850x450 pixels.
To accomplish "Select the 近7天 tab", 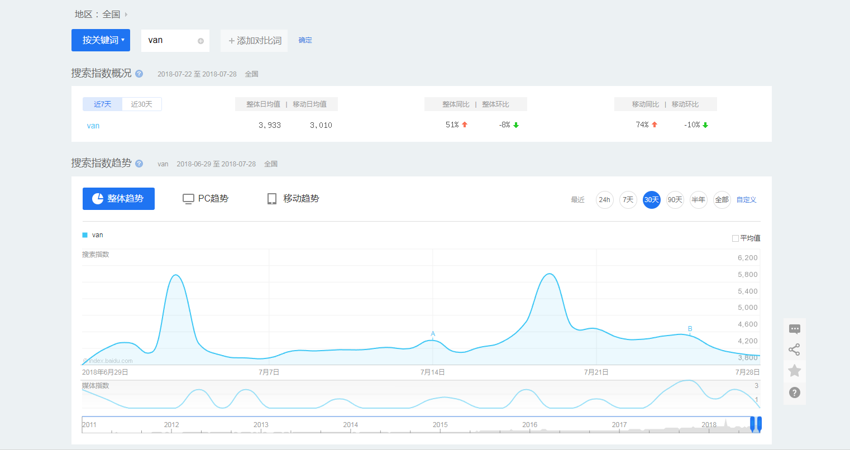I will (x=102, y=104).
